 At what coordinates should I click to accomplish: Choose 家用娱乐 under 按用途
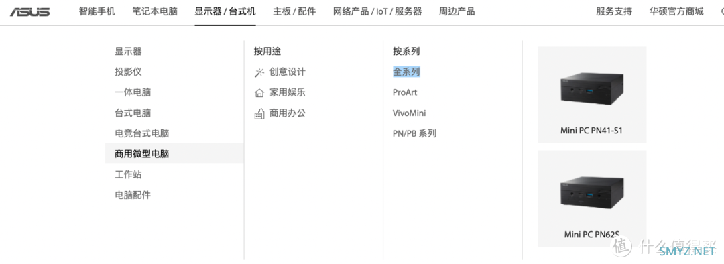pos(287,92)
